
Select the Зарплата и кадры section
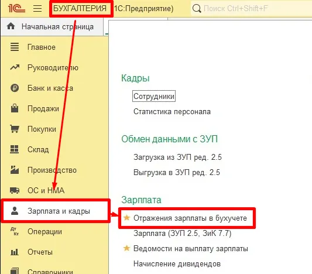point(56,211)
